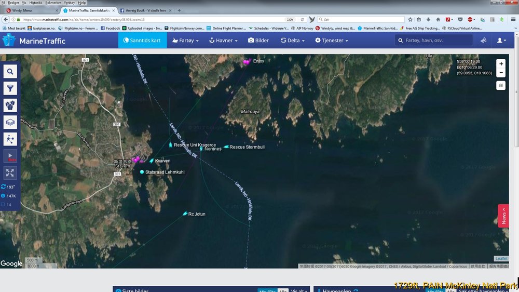This screenshot has height=292, width=519.
Task: Start the playback beta tool
Action: [10, 156]
